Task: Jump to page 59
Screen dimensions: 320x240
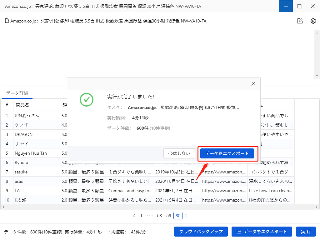Action: 168,216
